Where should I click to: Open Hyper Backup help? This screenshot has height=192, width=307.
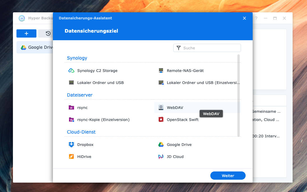[x=256, y=18]
